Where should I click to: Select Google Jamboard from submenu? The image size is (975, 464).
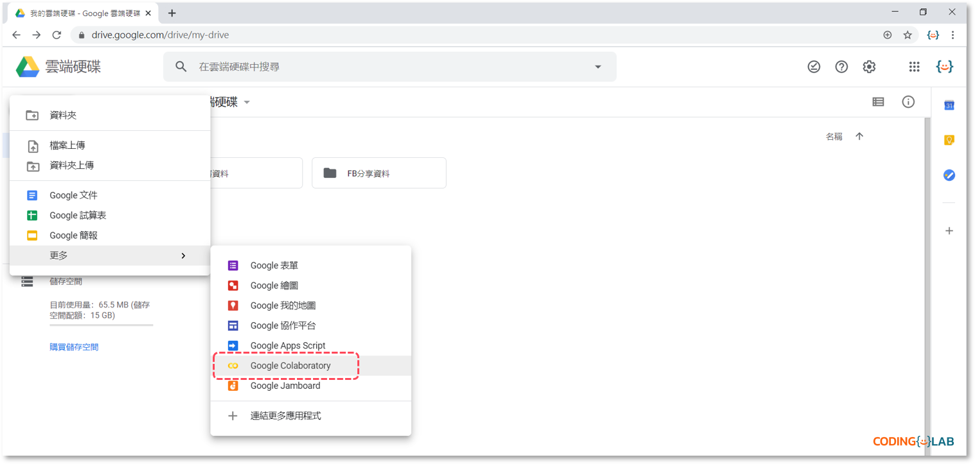[x=311, y=386]
